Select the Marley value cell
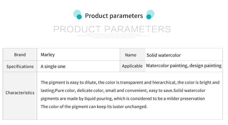Viewport: 228px width, 125px height. pos(79,55)
